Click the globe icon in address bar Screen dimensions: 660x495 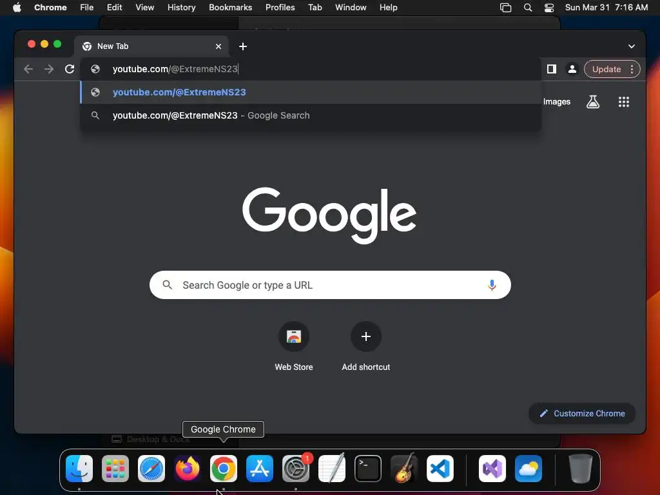tap(95, 69)
